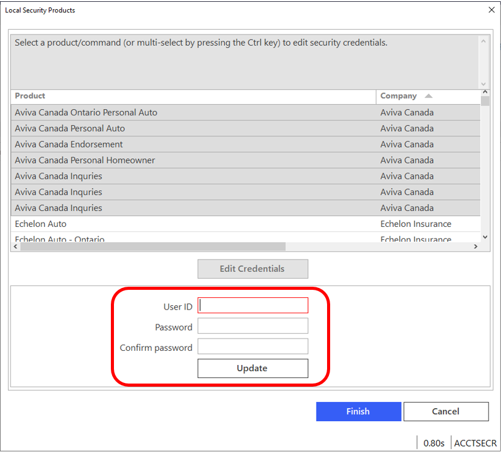Click the horizontal scrollbar thumb
Viewport: 502px width, 452px height.
pyautogui.click(x=153, y=246)
